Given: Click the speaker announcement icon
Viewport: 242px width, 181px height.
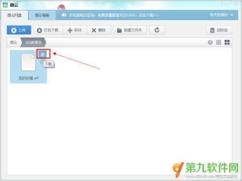Looking at the screenshot, I should (64, 15).
